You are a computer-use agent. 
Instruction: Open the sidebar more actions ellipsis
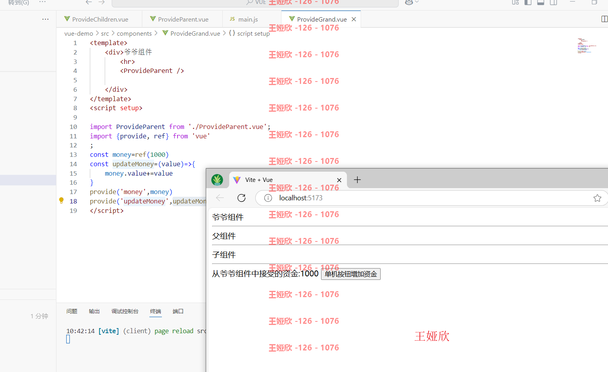(45, 19)
